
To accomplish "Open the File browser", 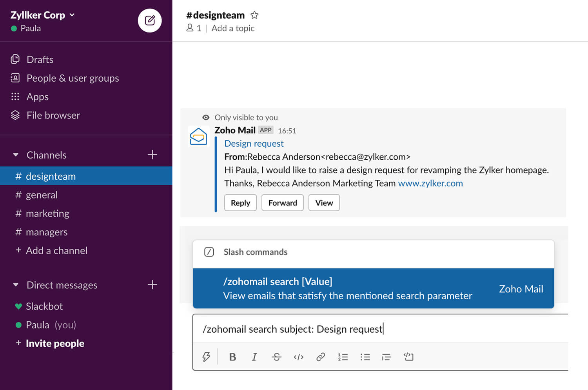I will click(x=53, y=115).
